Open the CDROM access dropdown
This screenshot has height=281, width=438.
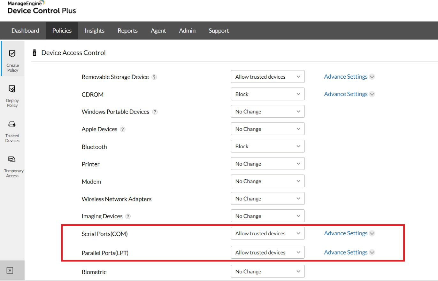click(267, 94)
